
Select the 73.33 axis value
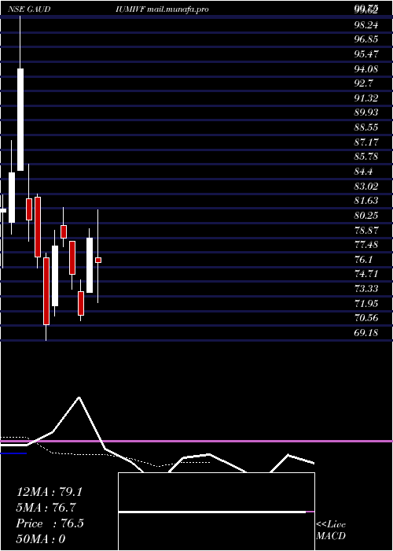366,289
